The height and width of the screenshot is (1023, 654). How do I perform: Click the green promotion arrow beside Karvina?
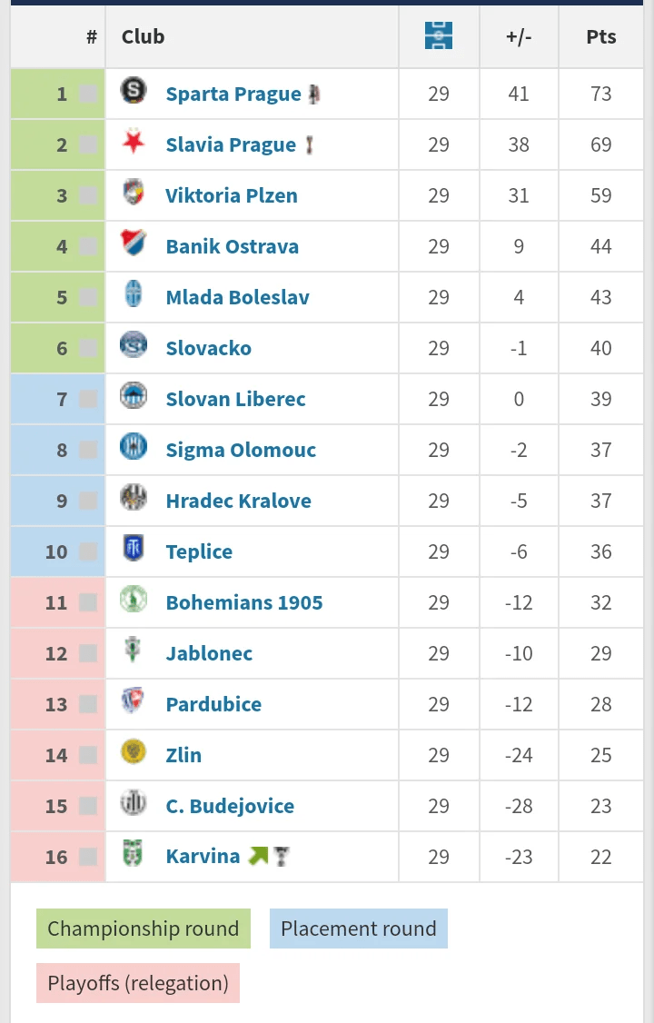256,855
